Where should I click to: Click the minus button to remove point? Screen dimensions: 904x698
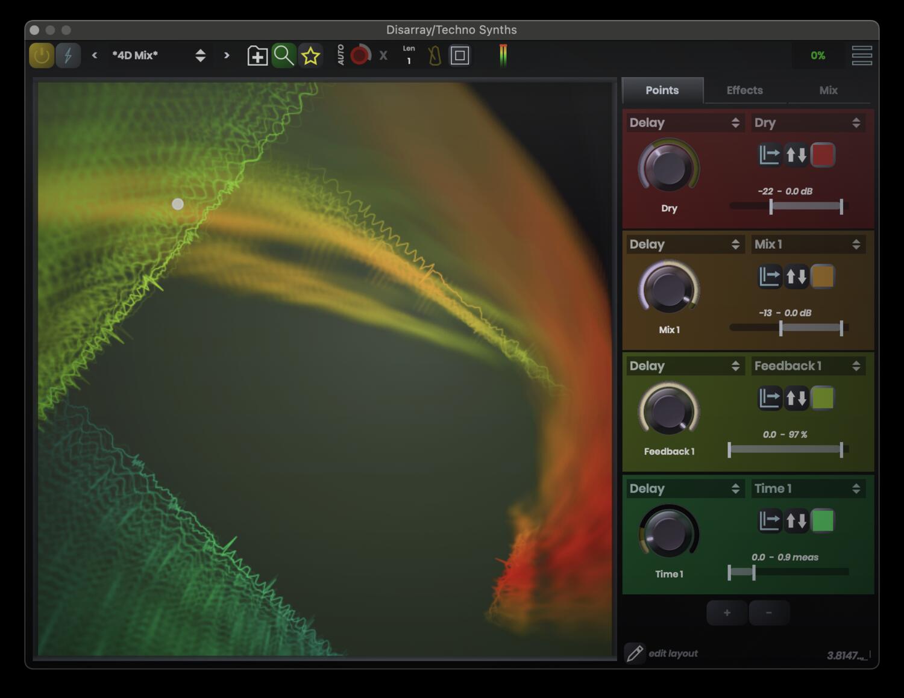coord(769,612)
